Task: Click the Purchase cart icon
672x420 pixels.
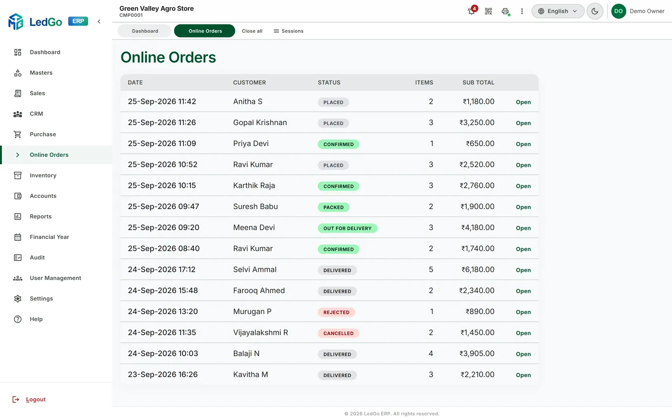Action: (x=18, y=134)
